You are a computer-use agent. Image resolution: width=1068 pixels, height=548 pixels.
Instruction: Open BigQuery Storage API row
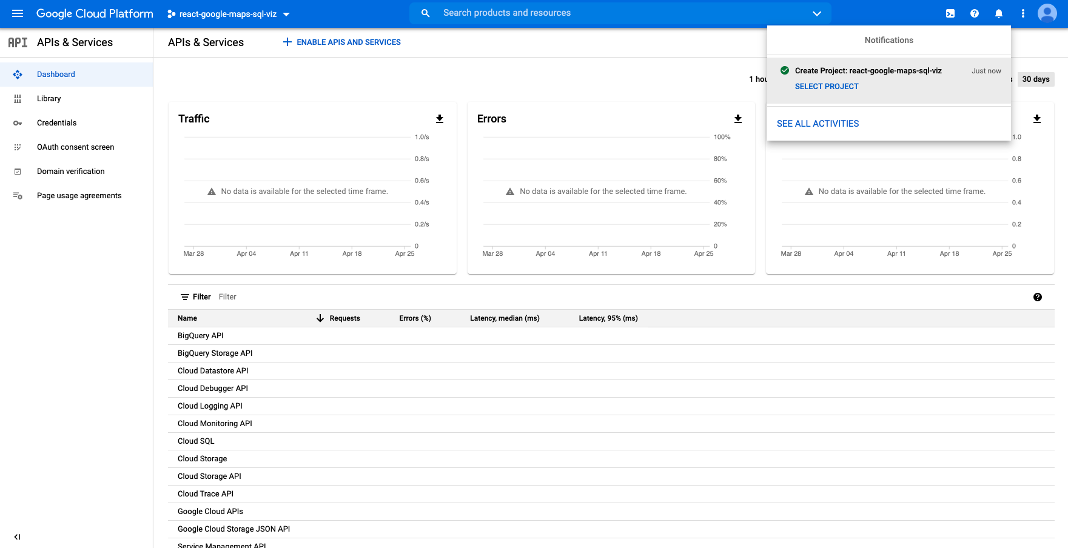click(611, 353)
